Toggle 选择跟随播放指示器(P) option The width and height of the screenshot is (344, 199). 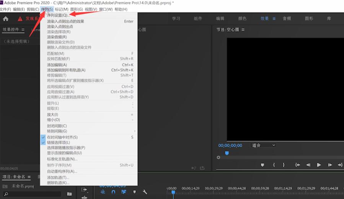[89, 148]
